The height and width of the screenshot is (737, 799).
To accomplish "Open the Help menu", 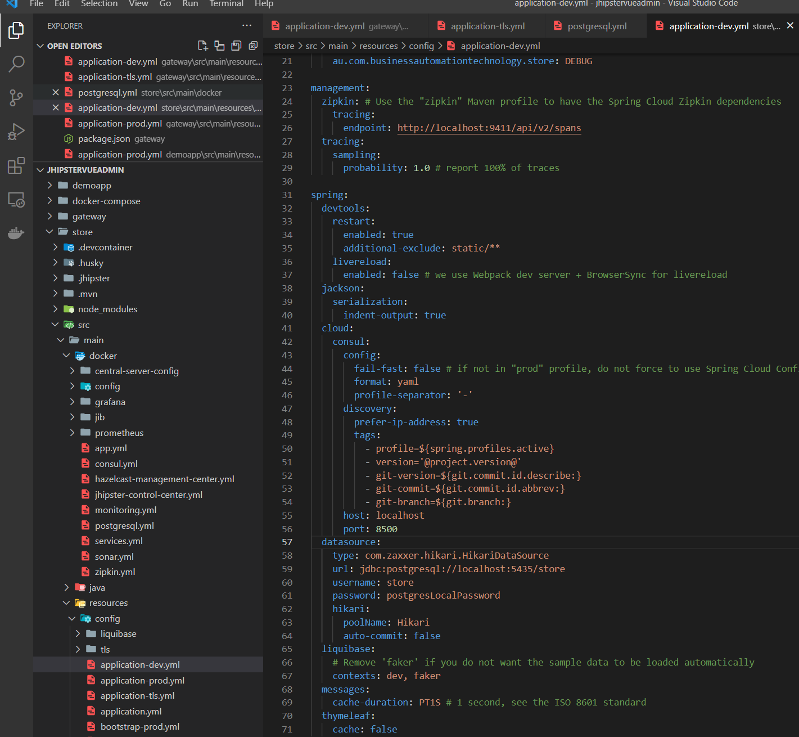I will (264, 3).
